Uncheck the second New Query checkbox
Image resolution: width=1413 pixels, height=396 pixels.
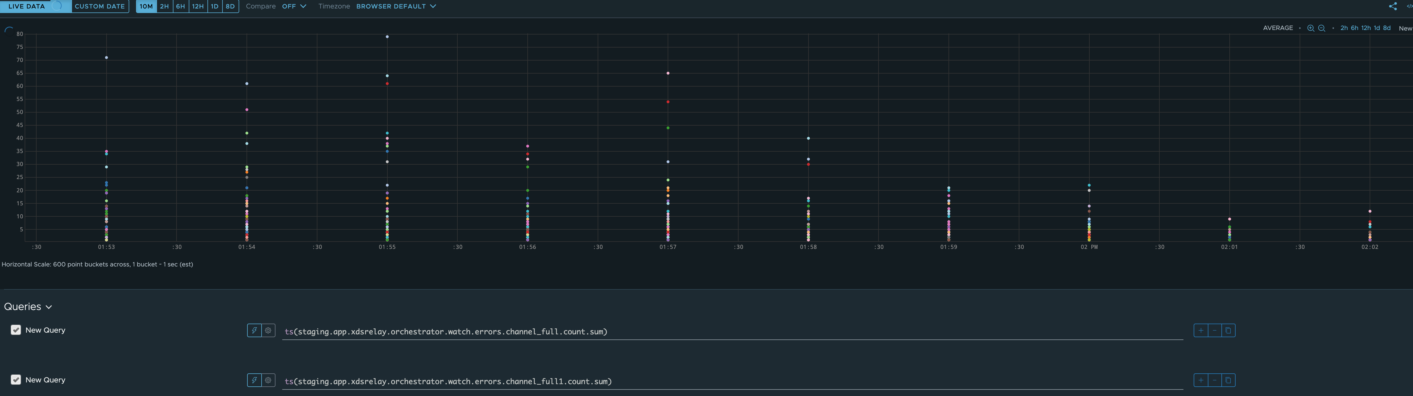[x=15, y=380]
